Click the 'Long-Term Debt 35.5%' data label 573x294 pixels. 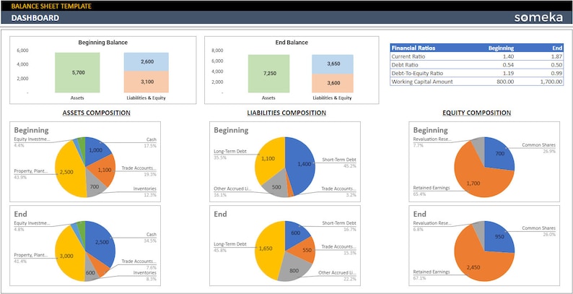coord(231,154)
